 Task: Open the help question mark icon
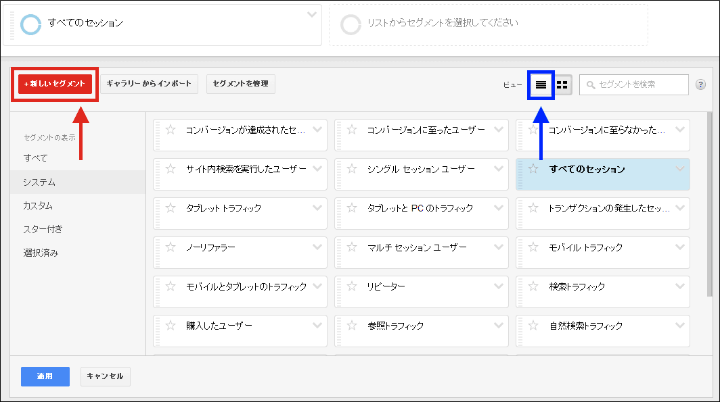[x=700, y=84]
